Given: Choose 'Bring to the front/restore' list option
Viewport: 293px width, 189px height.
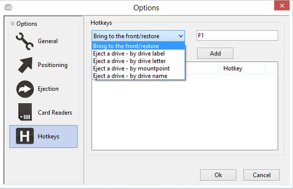Looking at the screenshot, I should coord(126,46).
